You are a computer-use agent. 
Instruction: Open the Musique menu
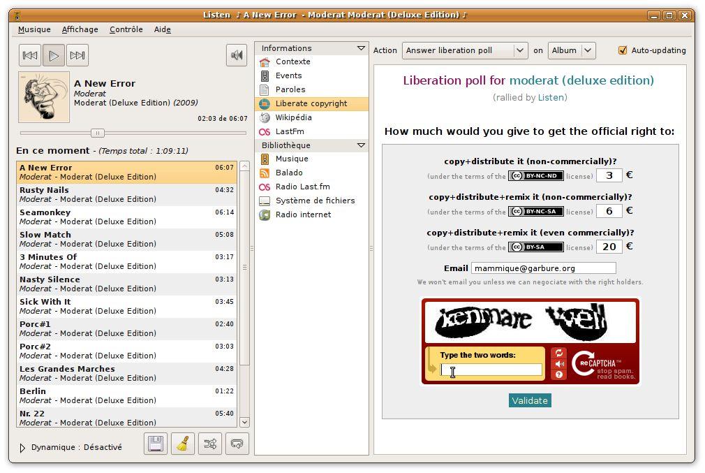click(x=34, y=29)
